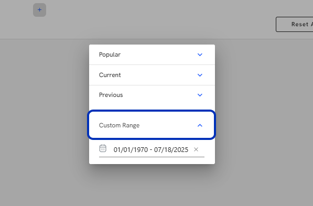The height and width of the screenshot is (206, 313).
Task: Select the Current label
Action: [110, 75]
